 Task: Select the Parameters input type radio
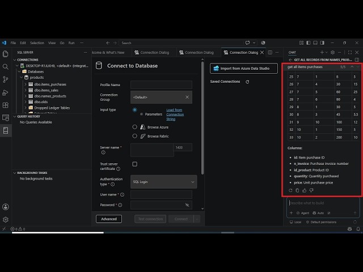coord(134,110)
